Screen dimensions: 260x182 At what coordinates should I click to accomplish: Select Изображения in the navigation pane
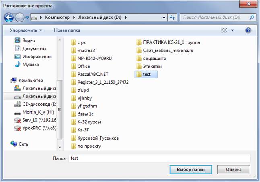point(33,57)
